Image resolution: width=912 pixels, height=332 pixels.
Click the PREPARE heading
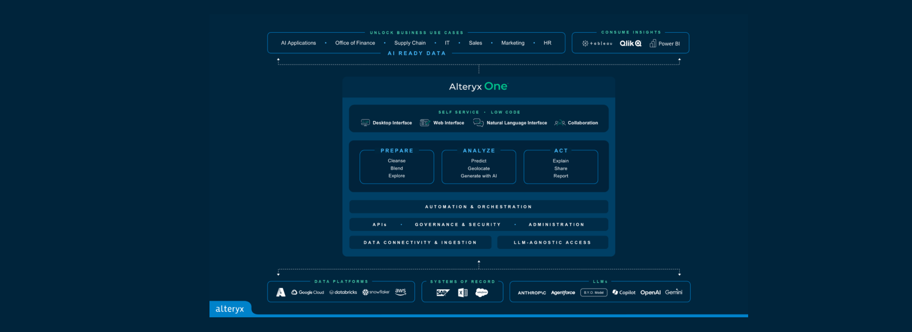397,151
